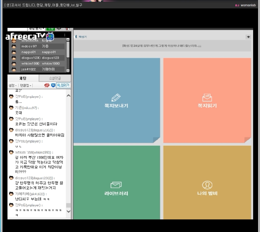Switch to the 채팅 tab
The image size is (260, 232).
(23, 78)
